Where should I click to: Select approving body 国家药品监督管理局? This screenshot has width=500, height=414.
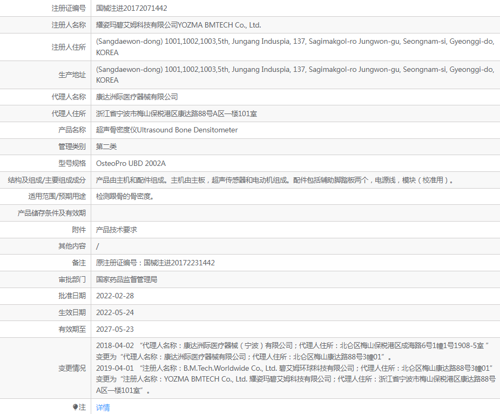coord(126,279)
